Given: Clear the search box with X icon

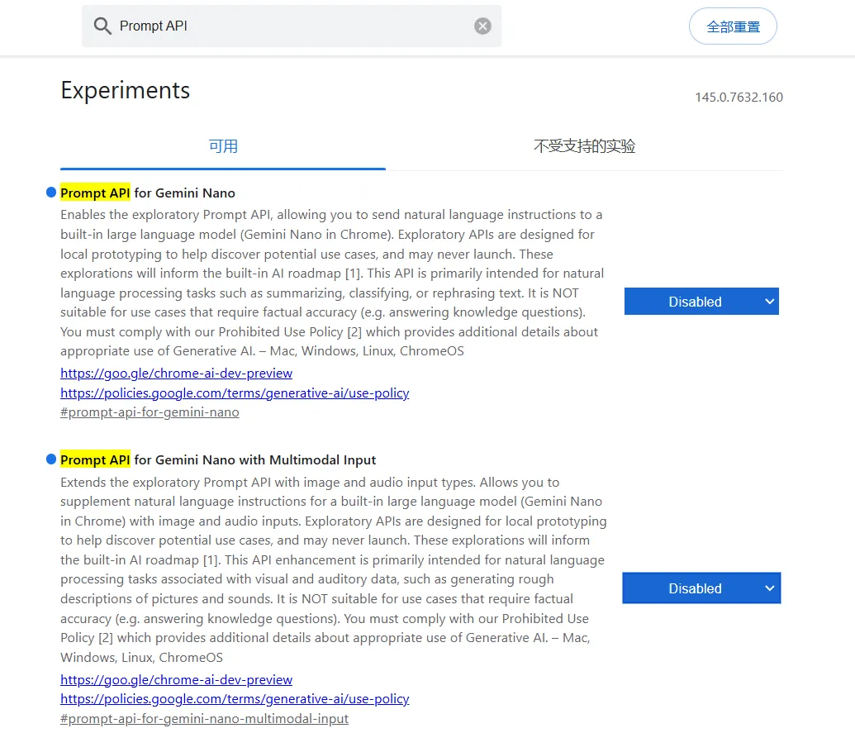Looking at the screenshot, I should pyautogui.click(x=482, y=26).
